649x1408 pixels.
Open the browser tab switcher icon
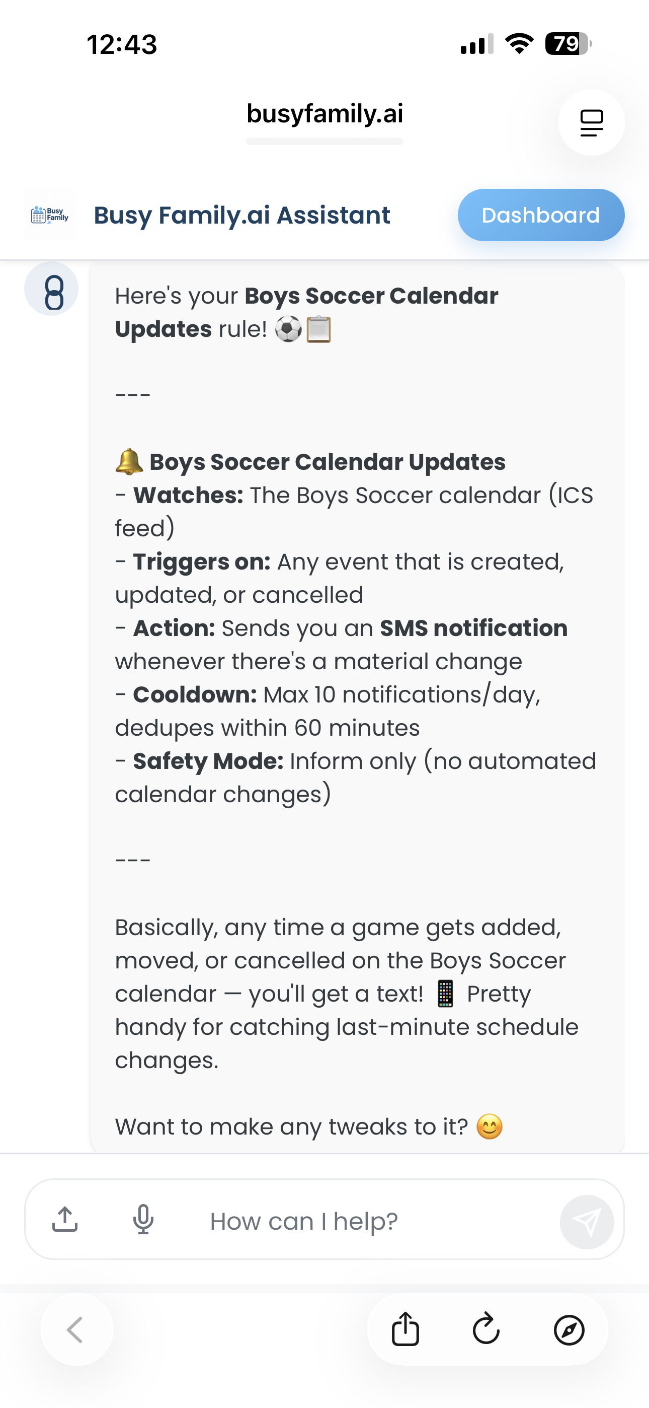pyautogui.click(x=591, y=122)
